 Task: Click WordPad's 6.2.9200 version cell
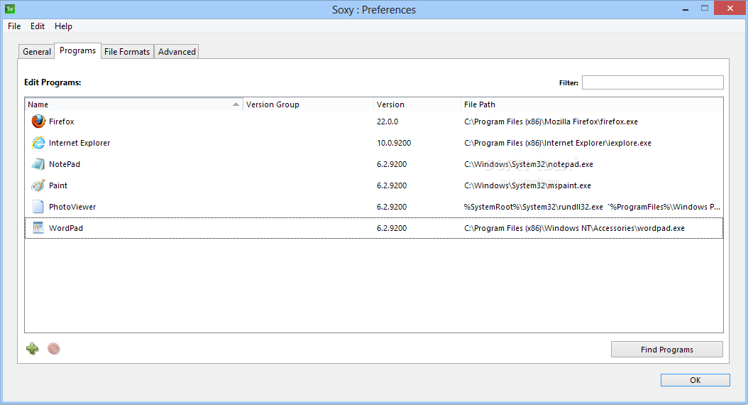pos(392,228)
